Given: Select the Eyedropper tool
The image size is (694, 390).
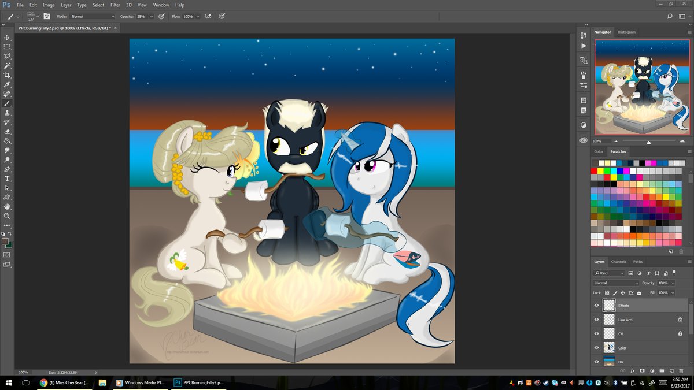Looking at the screenshot, I should (7, 84).
